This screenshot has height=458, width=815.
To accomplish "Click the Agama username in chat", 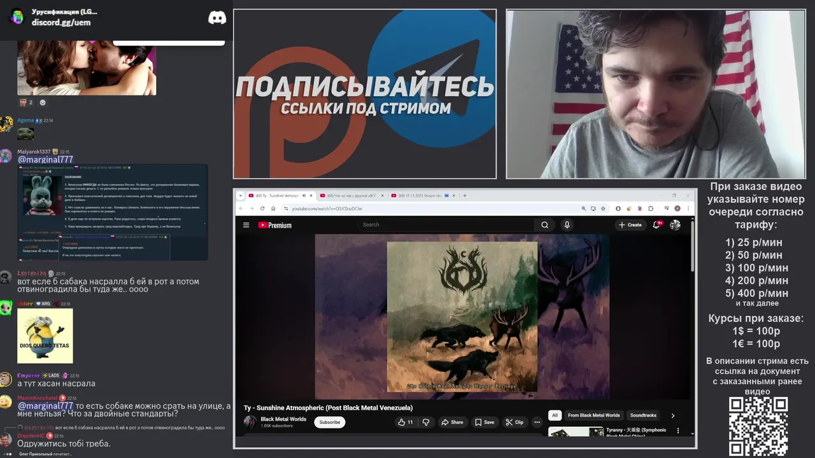I will coord(25,120).
